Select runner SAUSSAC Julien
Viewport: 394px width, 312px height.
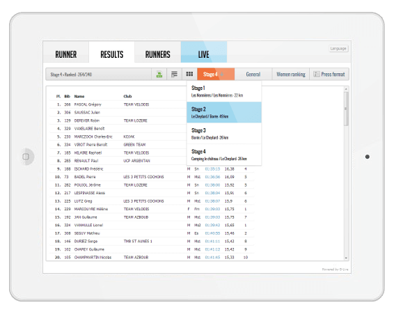87,113
